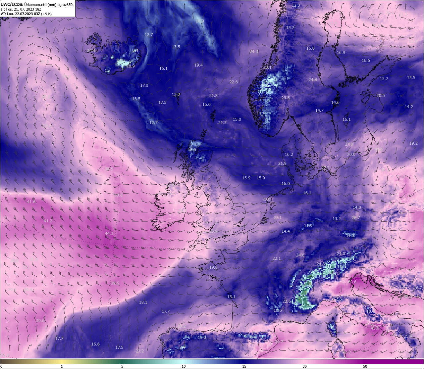Click the 14.2 value label

[409, 107]
